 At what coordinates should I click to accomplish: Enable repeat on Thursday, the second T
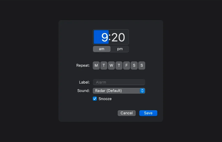[119, 66]
